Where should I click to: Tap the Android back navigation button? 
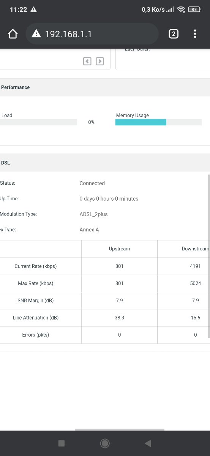click(x=148, y=443)
